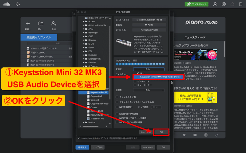Open the 作りながら覚える 3日で作曲入門 2.0 banner

pos(195,97)
